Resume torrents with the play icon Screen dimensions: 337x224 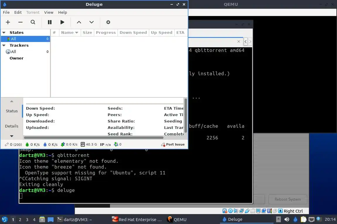click(x=62, y=22)
